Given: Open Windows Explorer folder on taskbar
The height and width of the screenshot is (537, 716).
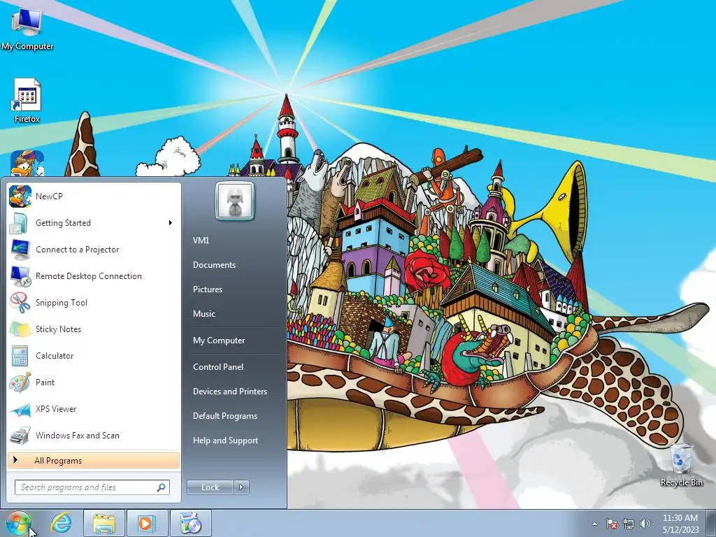Looking at the screenshot, I should click(x=104, y=523).
